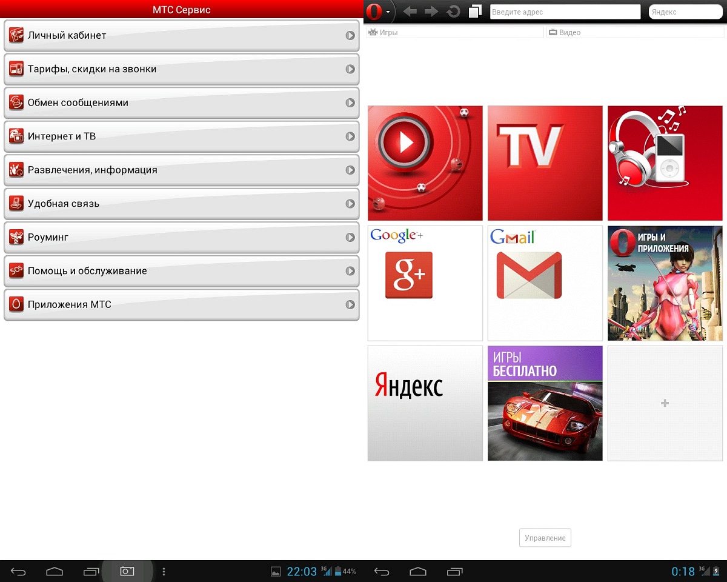Click the Управление button
Viewport: 727px width, 582px height.
(x=545, y=538)
